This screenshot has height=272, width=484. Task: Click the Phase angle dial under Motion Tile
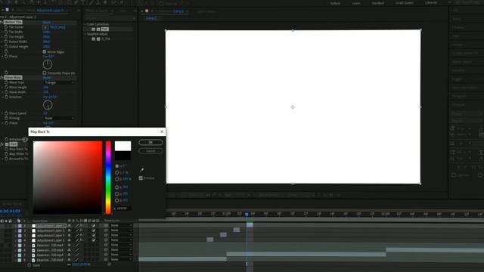pyautogui.click(x=48, y=64)
